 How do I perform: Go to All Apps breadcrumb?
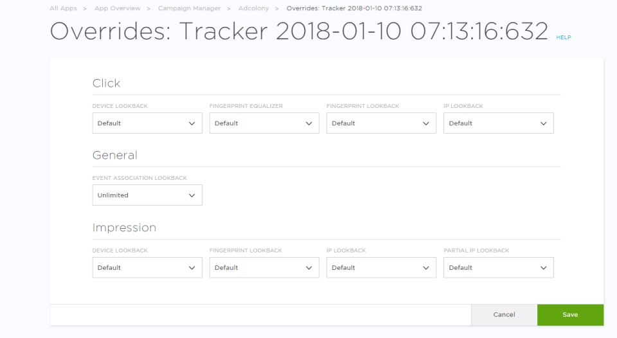tap(63, 8)
